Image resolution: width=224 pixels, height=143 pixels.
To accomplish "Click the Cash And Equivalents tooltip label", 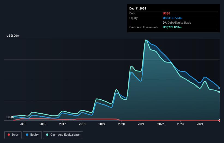I will pyautogui.click(x=144, y=27).
